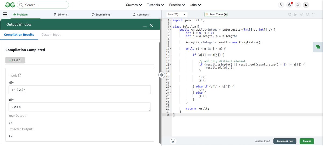Toggle dark mode moon icon

tap(290, 5)
